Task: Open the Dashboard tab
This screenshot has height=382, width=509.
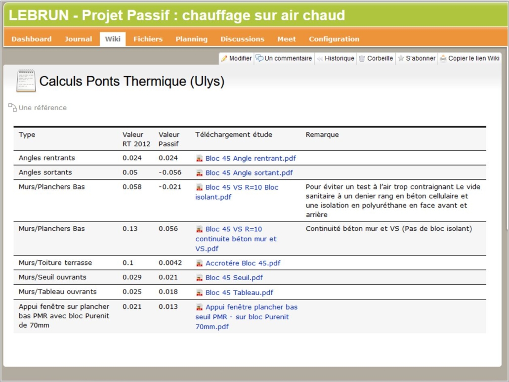Action: pos(32,39)
